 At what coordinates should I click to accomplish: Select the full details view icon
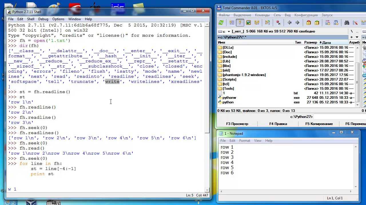pyautogui.click(x=240, y=23)
